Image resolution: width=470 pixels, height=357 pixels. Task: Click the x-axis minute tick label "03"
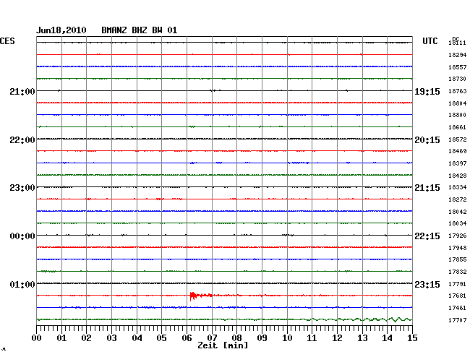112,338
